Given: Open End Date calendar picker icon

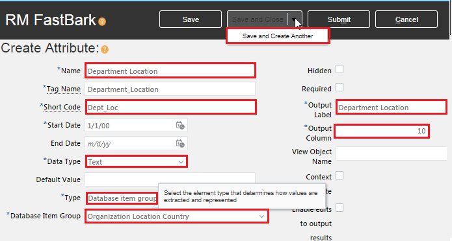Looking at the screenshot, I should [x=180, y=143].
